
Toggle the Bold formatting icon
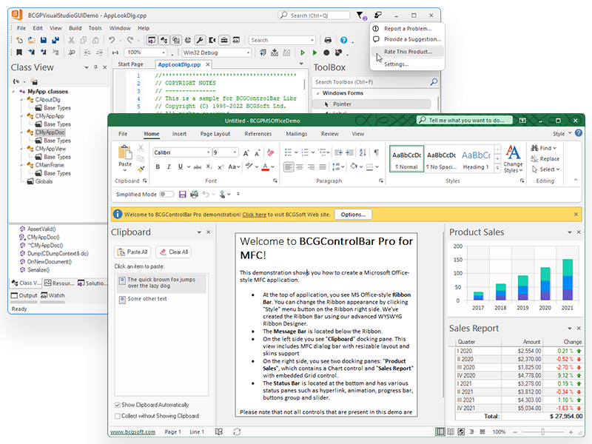coord(157,166)
